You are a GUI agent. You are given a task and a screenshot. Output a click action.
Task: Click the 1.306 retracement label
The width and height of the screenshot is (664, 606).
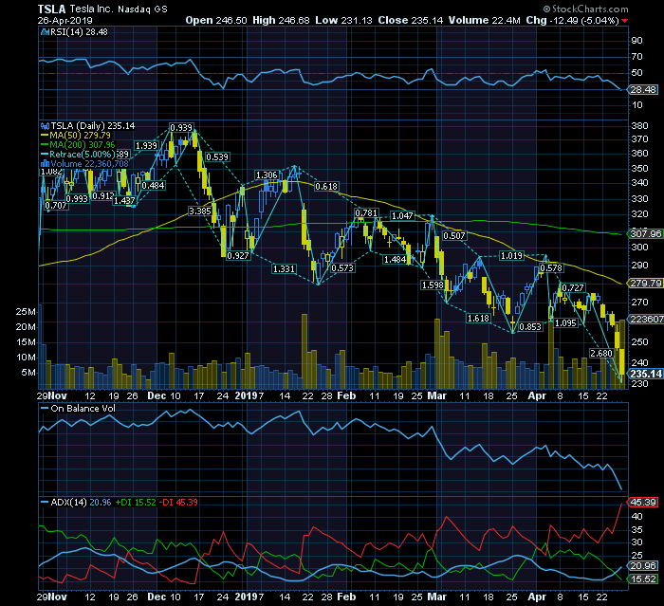pos(267,174)
